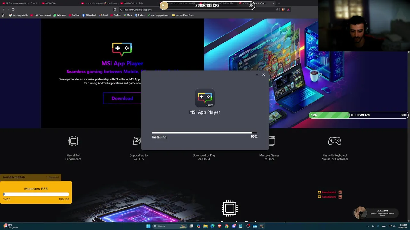Viewport: 410px width, 230px height.
Task: Reload the current page
Action: [x=13, y=10]
